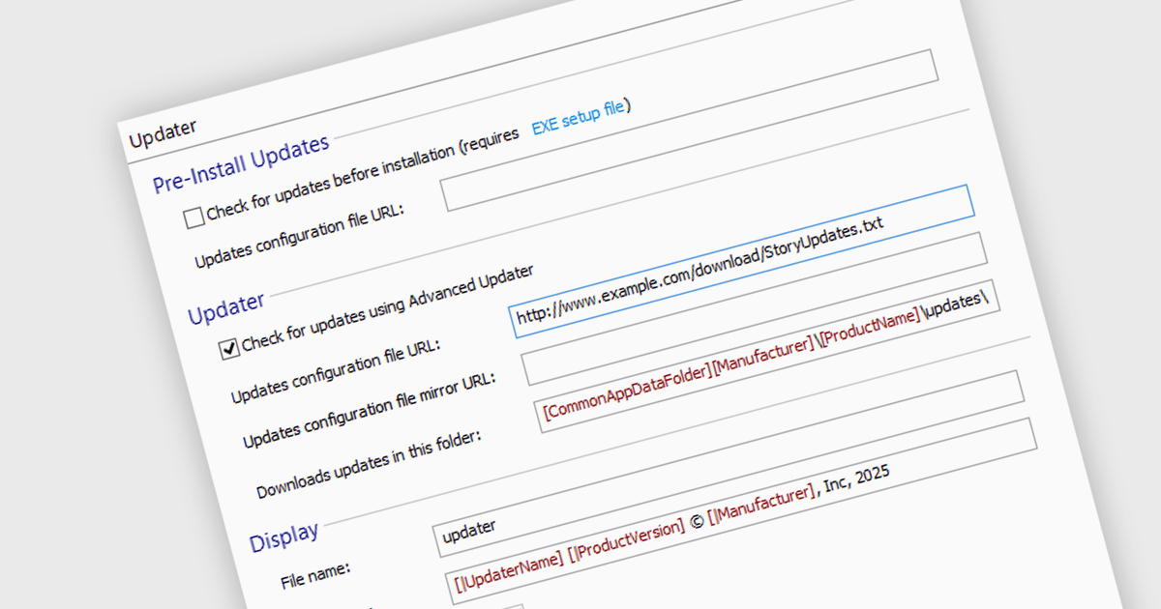Open the EXE setup file link
Screen dimensions: 1161x609
point(579,120)
